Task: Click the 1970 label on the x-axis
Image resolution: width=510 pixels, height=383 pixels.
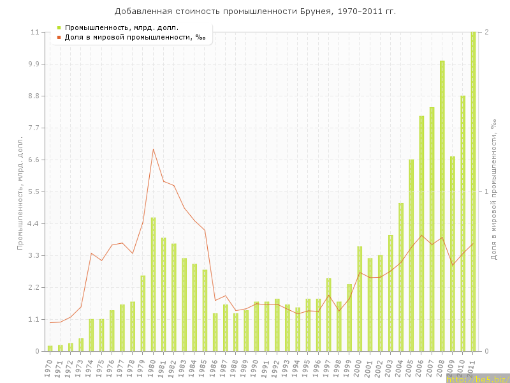Action: [49, 368]
